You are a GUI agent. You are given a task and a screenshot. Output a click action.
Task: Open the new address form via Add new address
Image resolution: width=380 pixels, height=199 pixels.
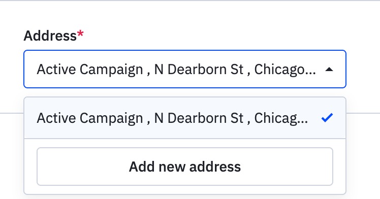pos(185,167)
